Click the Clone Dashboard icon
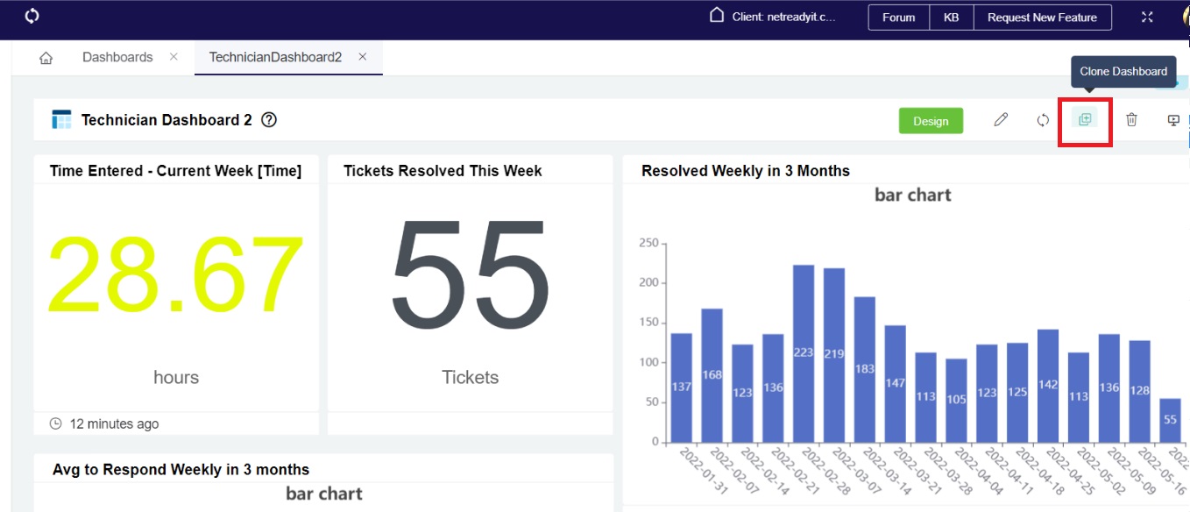Screen dimensions: 1190x512 (1085, 120)
